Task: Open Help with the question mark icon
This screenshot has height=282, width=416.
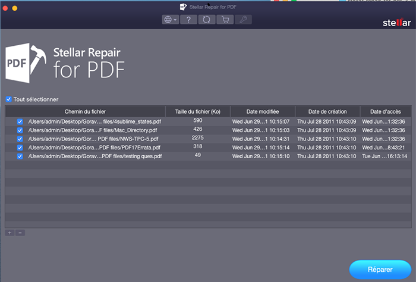Action: pos(189,20)
